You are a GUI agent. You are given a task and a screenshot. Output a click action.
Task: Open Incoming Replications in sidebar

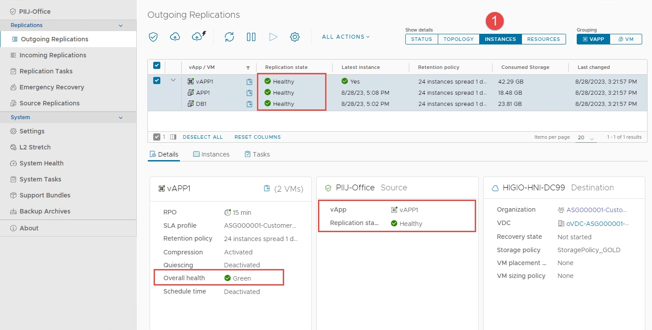53,55
